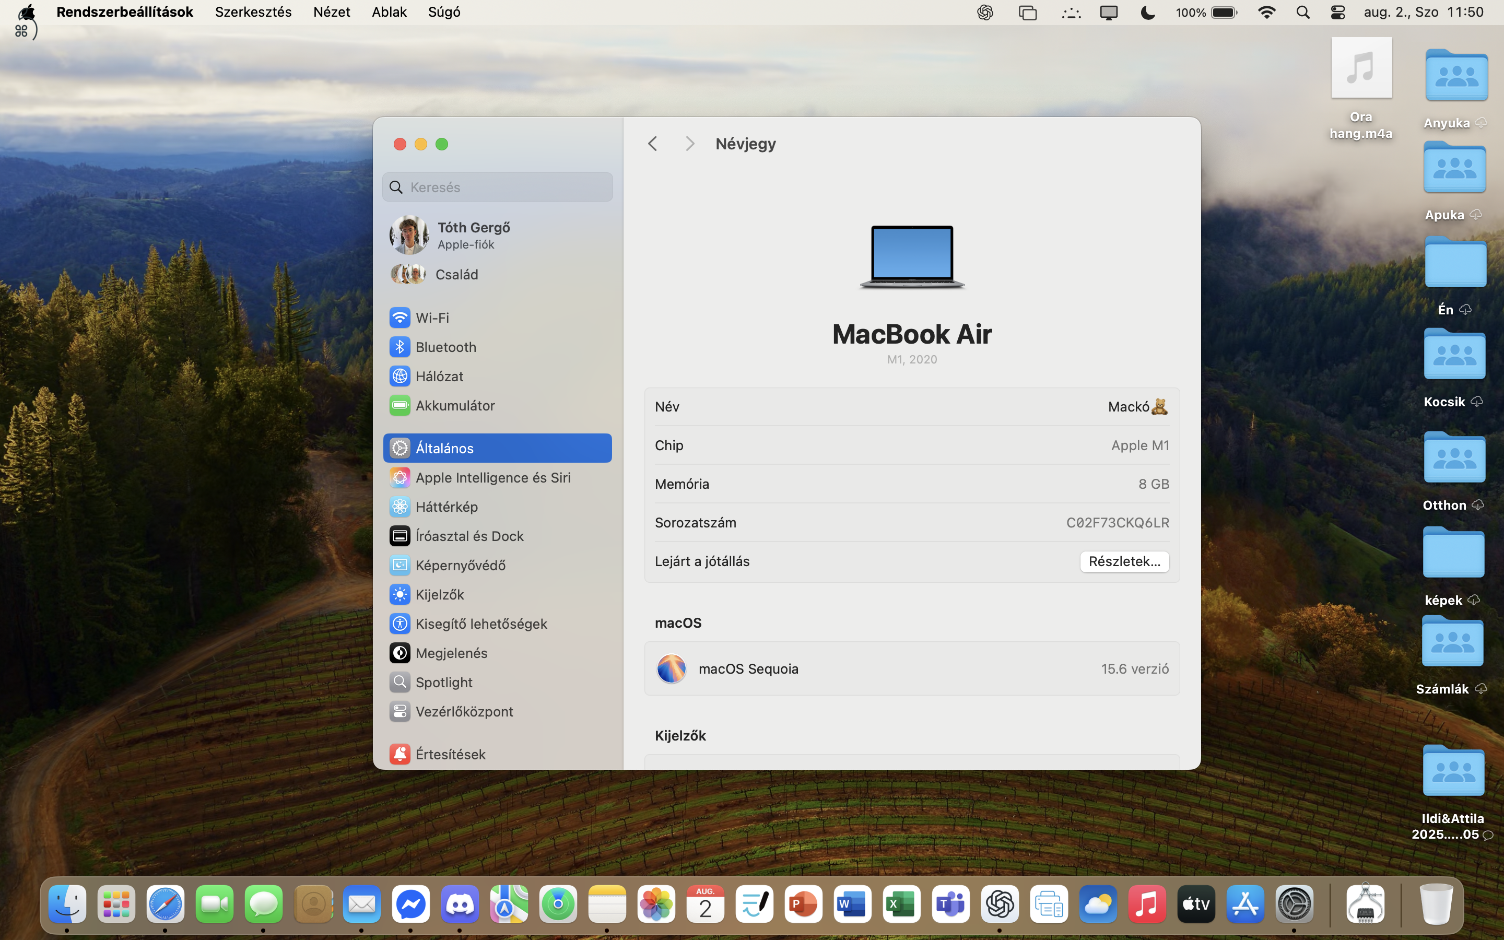This screenshot has width=1504, height=940.
Task: Click the Részletek... warranty button
Action: coord(1124,561)
